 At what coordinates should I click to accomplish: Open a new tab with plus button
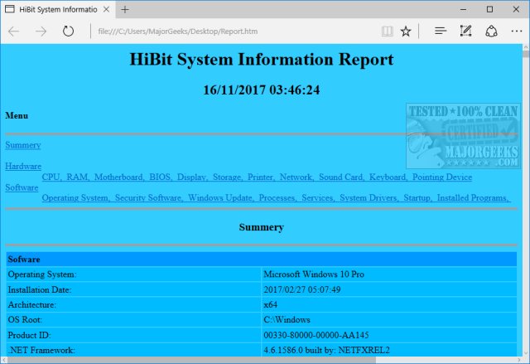tap(125, 9)
